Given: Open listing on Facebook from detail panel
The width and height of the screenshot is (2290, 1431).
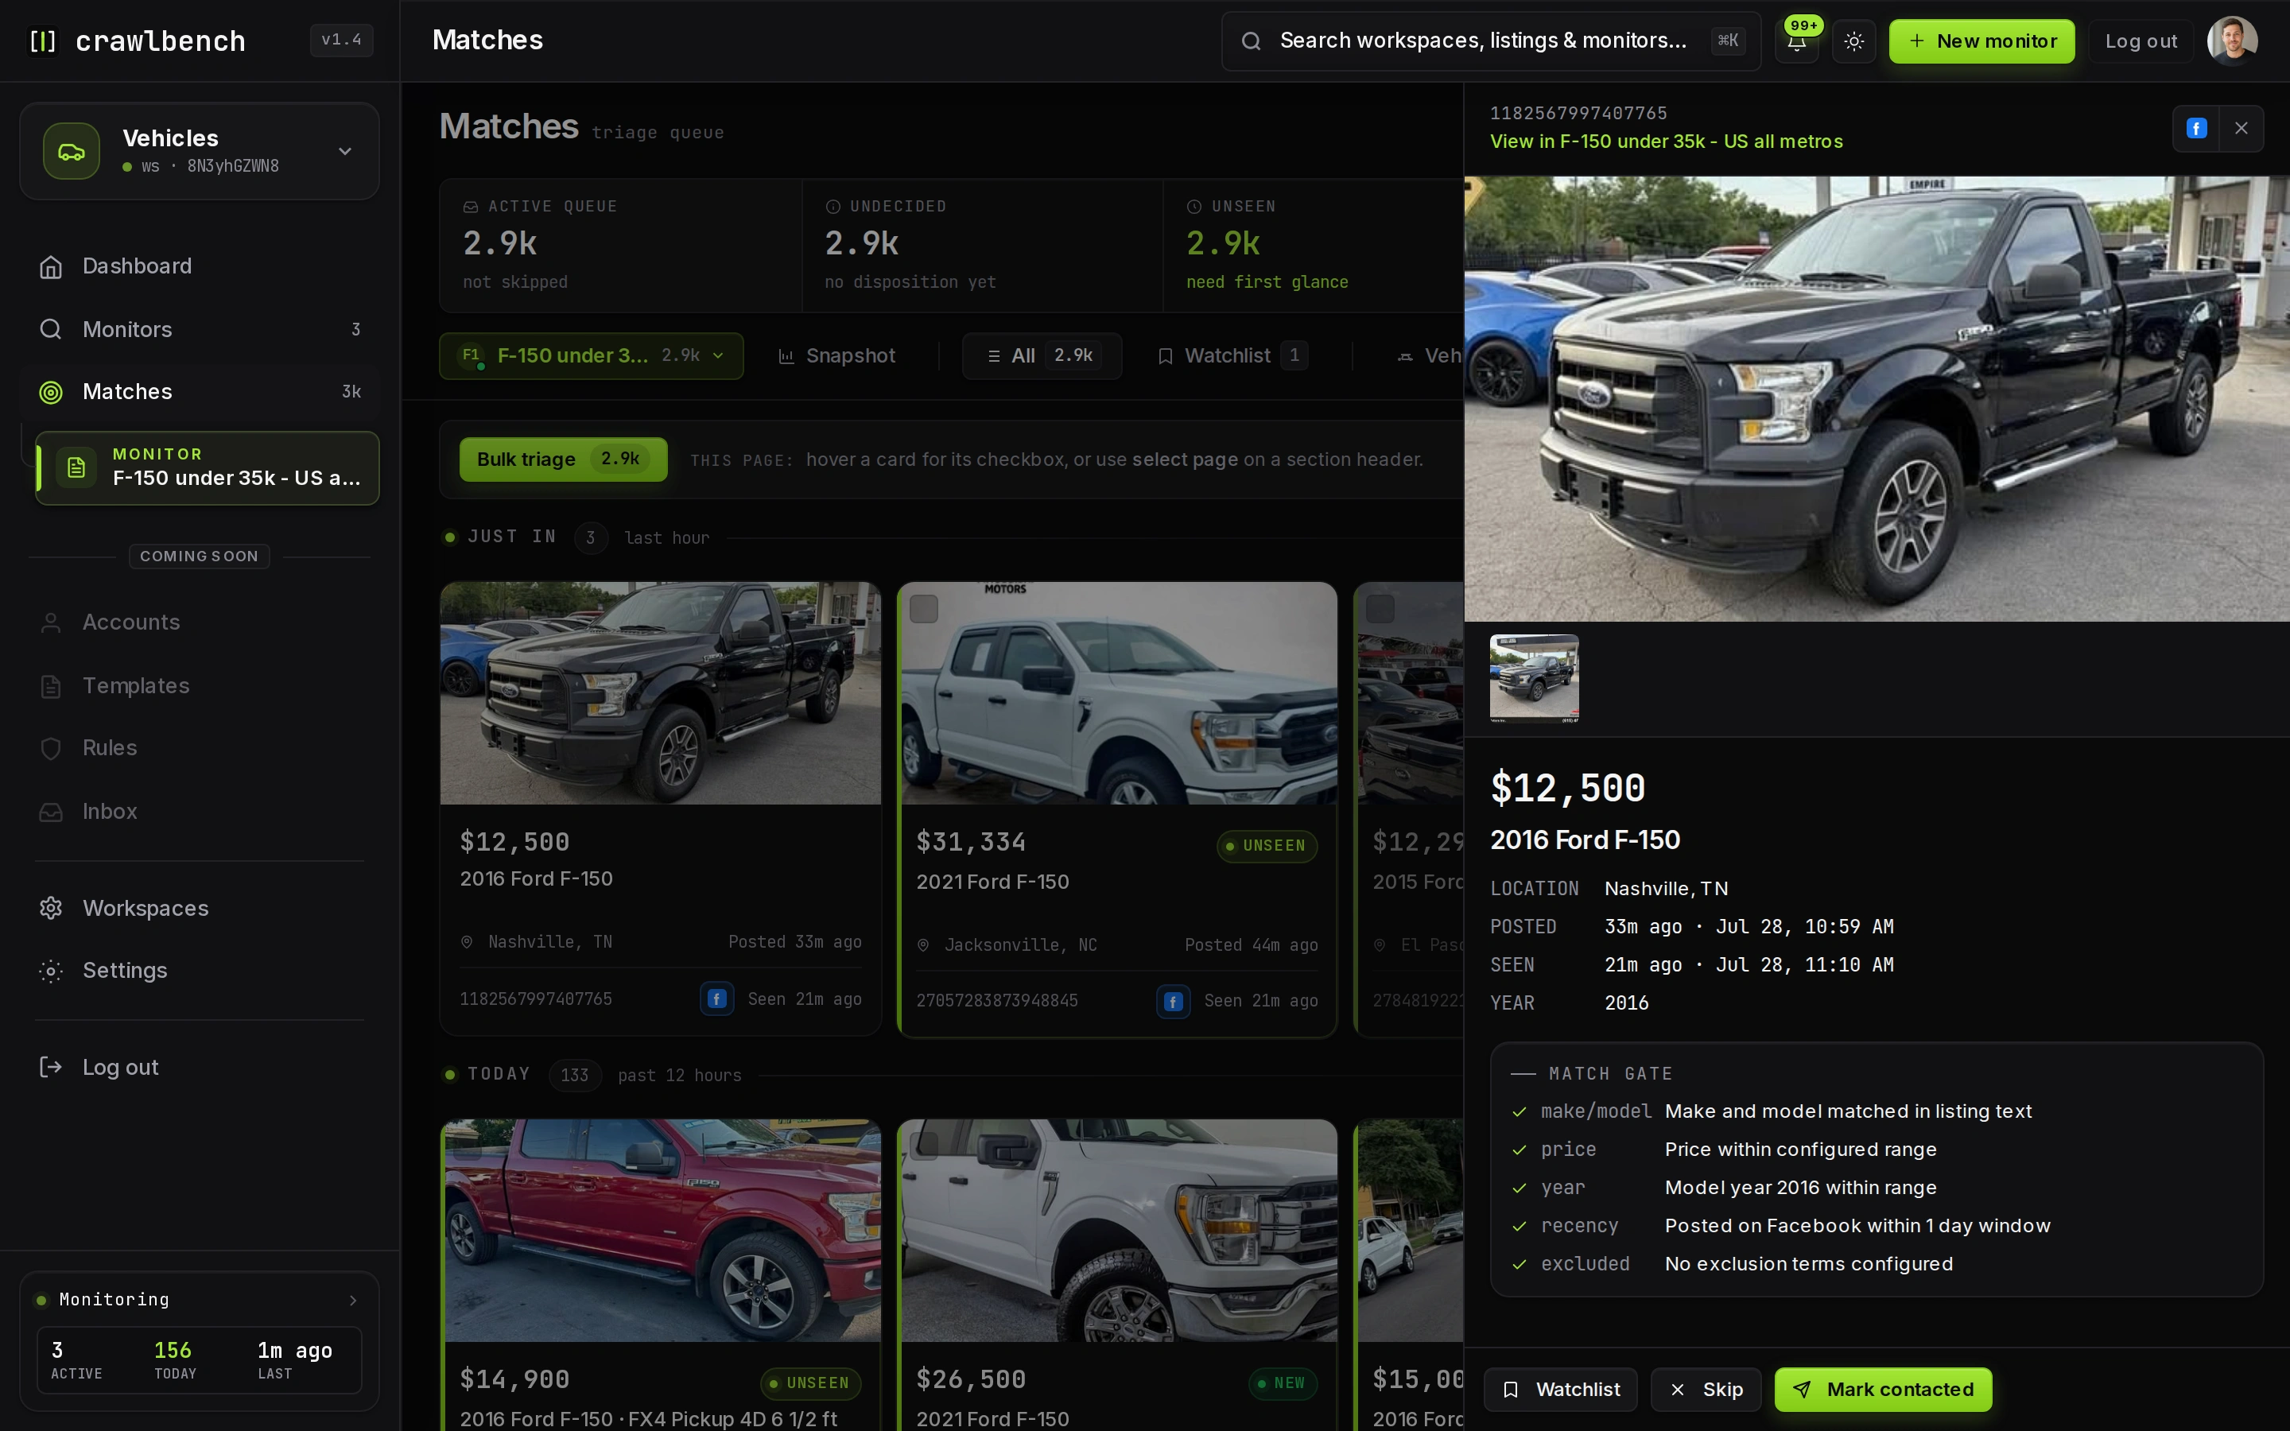Looking at the screenshot, I should [x=2196, y=129].
